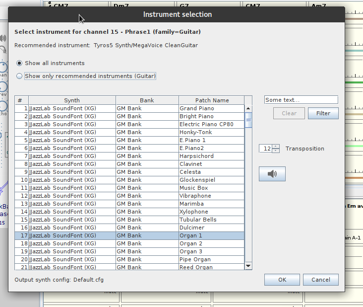This screenshot has width=363, height=307.
Task: Sort by Patch Name column header
Action: [x=212, y=100]
